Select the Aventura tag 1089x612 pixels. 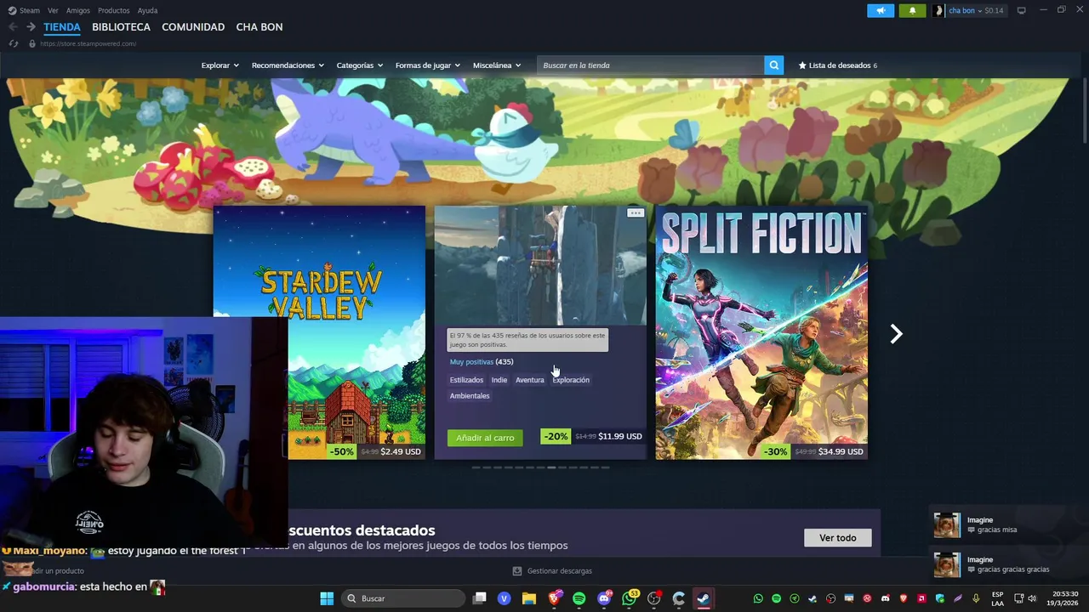(x=529, y=380)
